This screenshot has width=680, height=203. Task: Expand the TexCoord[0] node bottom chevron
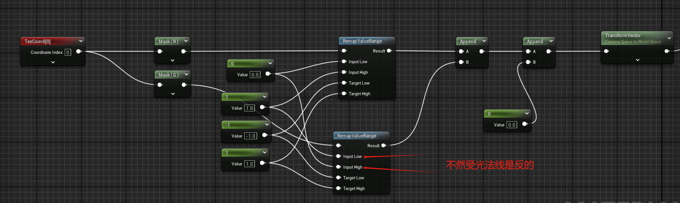(x=53, y=62)
